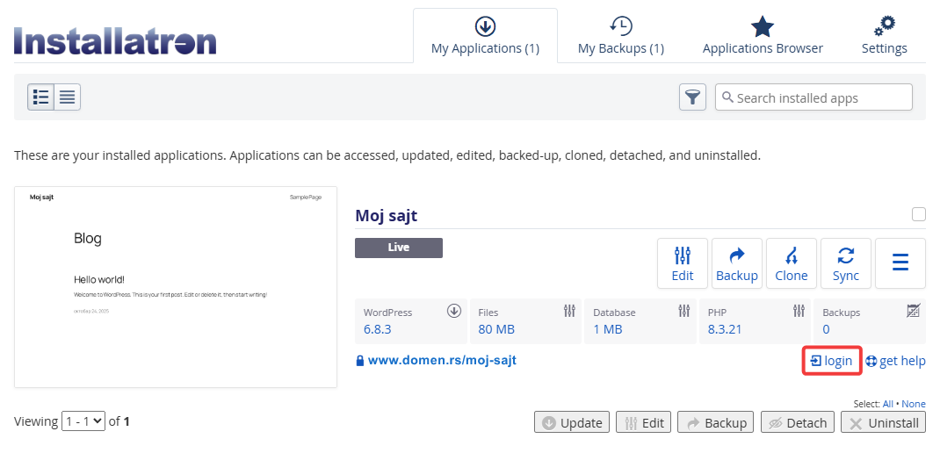Click the Files settings sliders icon
Viewport: 940px width, 453px height.
[569, 311]
